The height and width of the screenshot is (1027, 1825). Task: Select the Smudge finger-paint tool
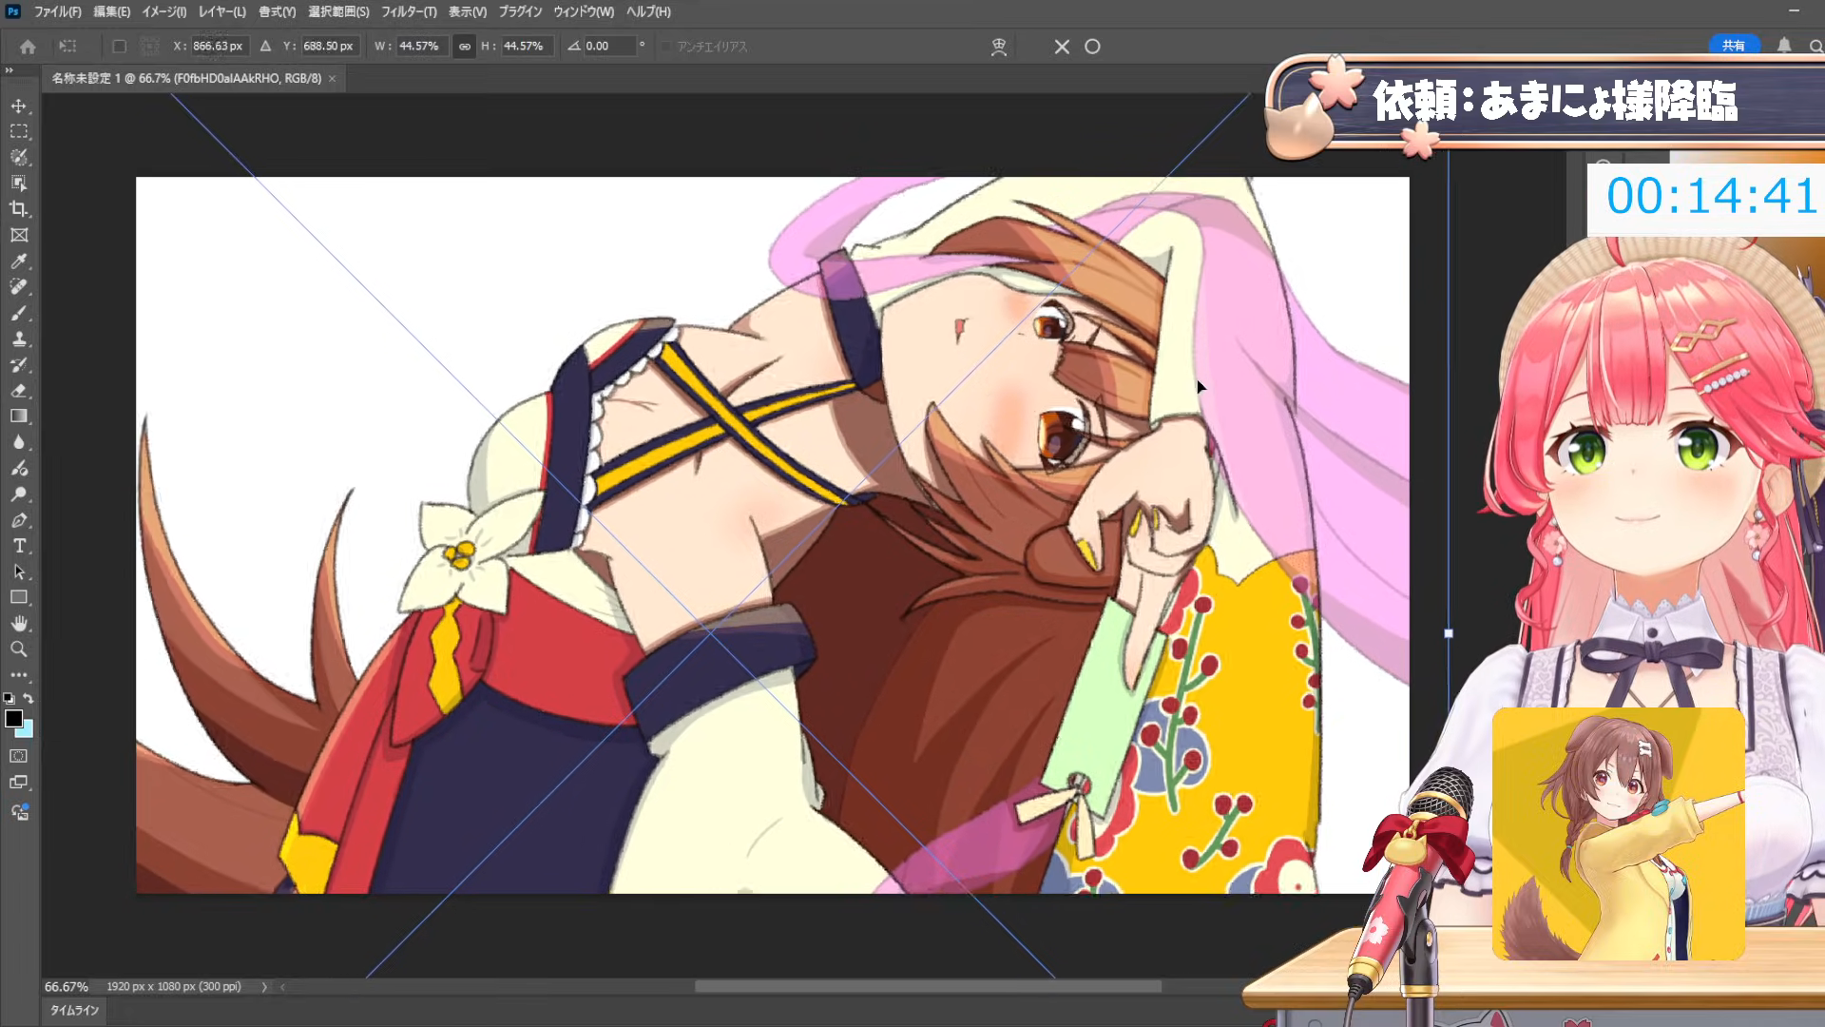pyautogui.click(x=19, y=468)
